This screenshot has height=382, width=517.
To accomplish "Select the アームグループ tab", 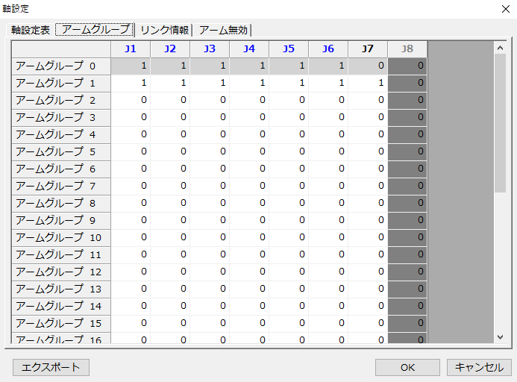I will pos(95,30).
